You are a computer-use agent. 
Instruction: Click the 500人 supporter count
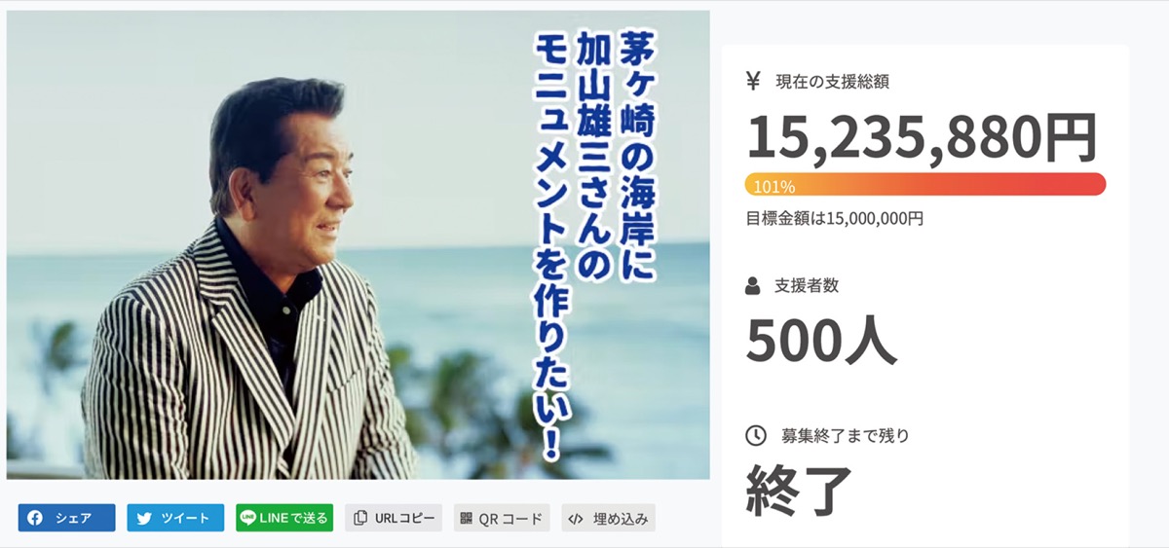[821, 341]
